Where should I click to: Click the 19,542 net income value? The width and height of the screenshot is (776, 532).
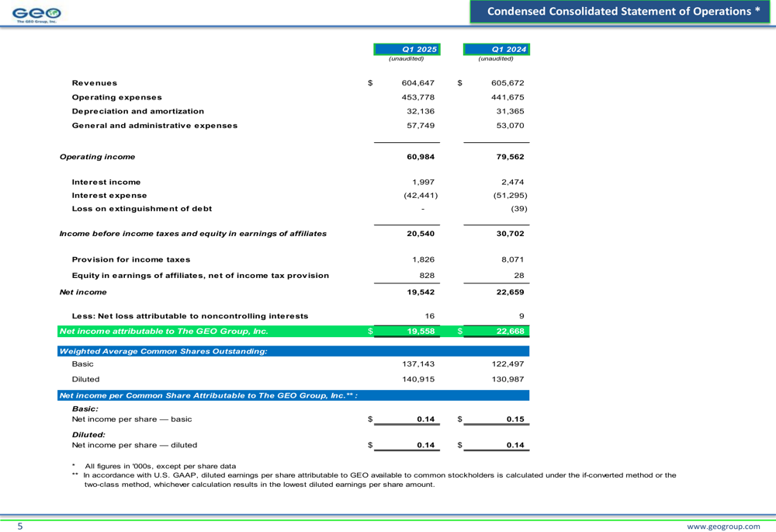[x=420, y=292]
